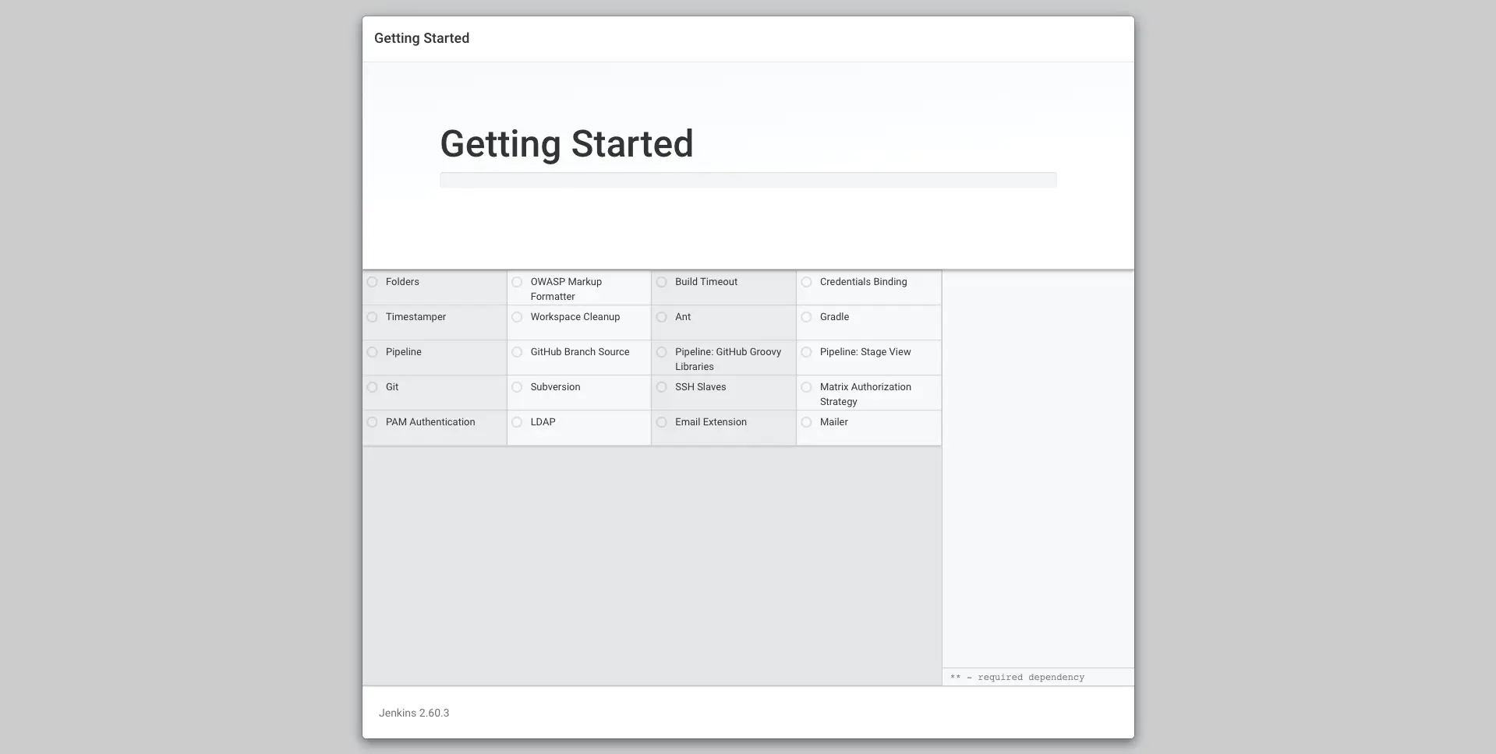Click the status circle beside PAM Authentication

tap(372, 422)
